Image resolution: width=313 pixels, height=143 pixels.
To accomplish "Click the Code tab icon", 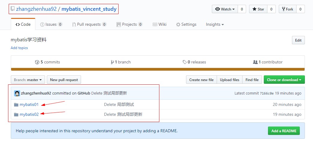I will tap(18, 25).
